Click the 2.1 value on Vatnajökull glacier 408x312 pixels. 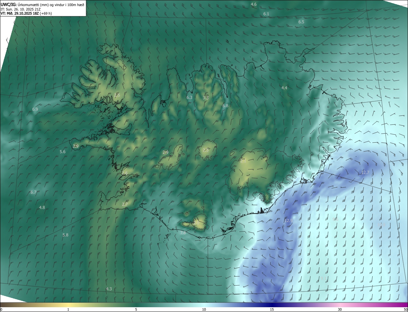coord(243,161)
